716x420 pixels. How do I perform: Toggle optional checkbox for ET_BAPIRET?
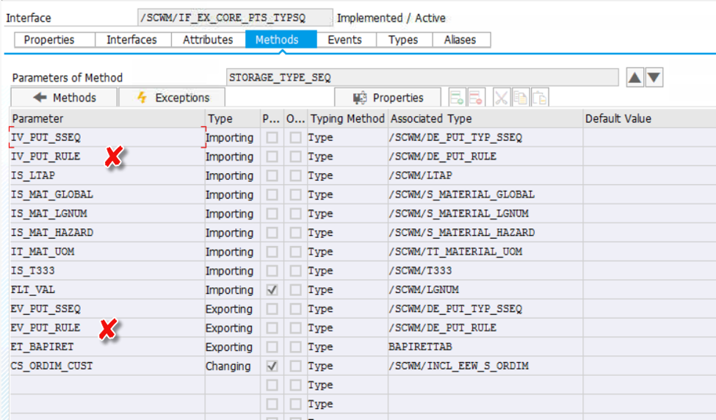pyautogui.click(x=295, y=347)
